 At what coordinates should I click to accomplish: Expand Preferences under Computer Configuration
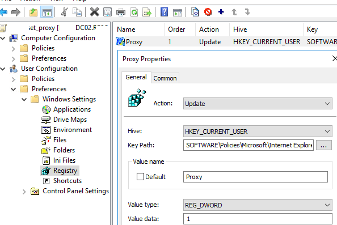[14, 58]
